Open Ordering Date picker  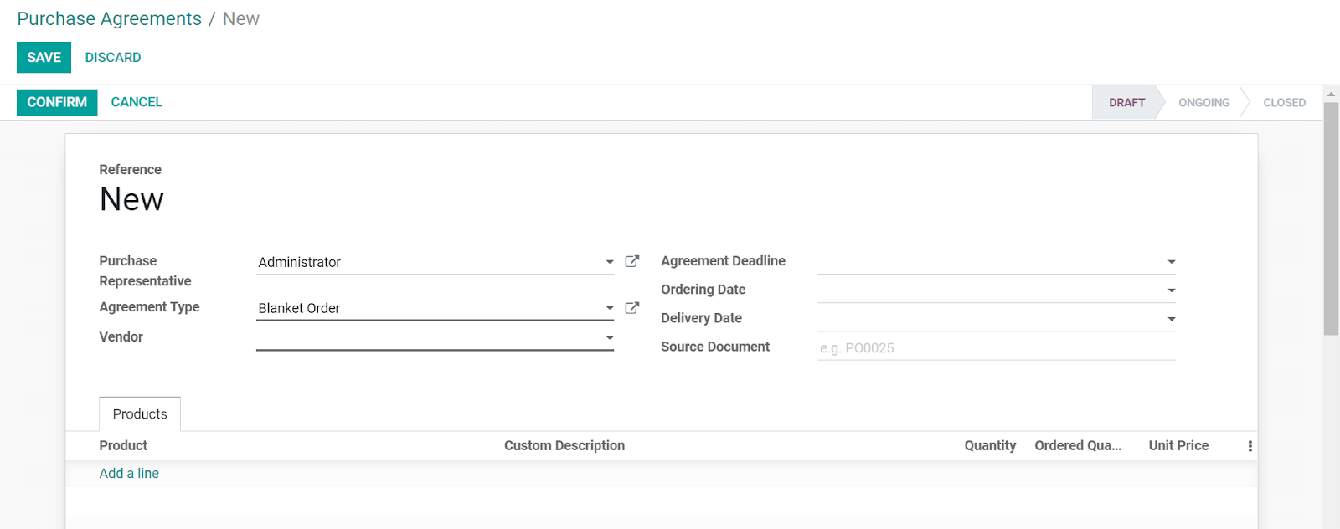(x=1172, y=290)
